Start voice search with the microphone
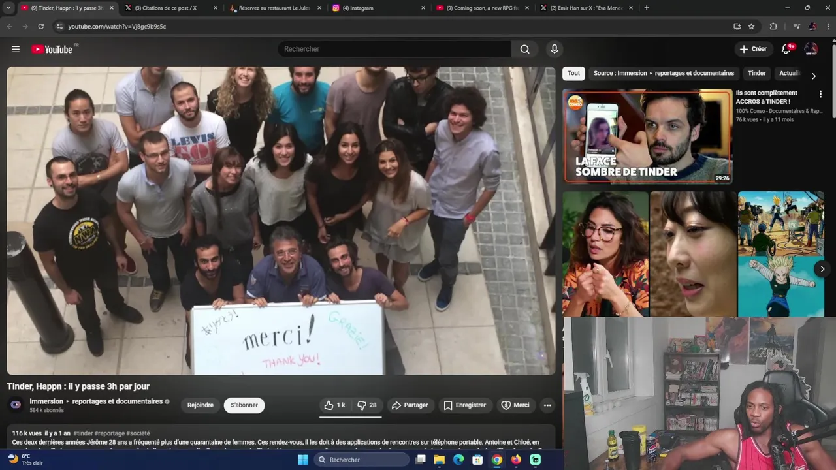 tap(555, 49)
